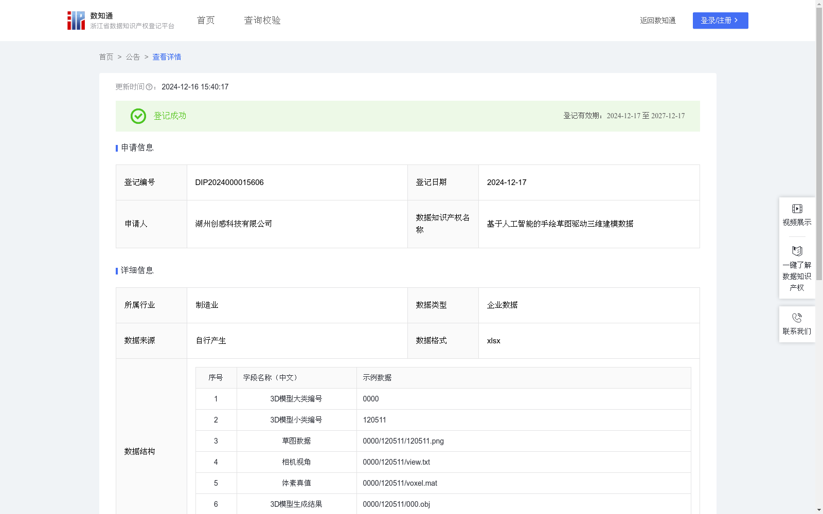The image size is (823, 514).
Task: Click the 制造业 industry value
Action: 207,305
